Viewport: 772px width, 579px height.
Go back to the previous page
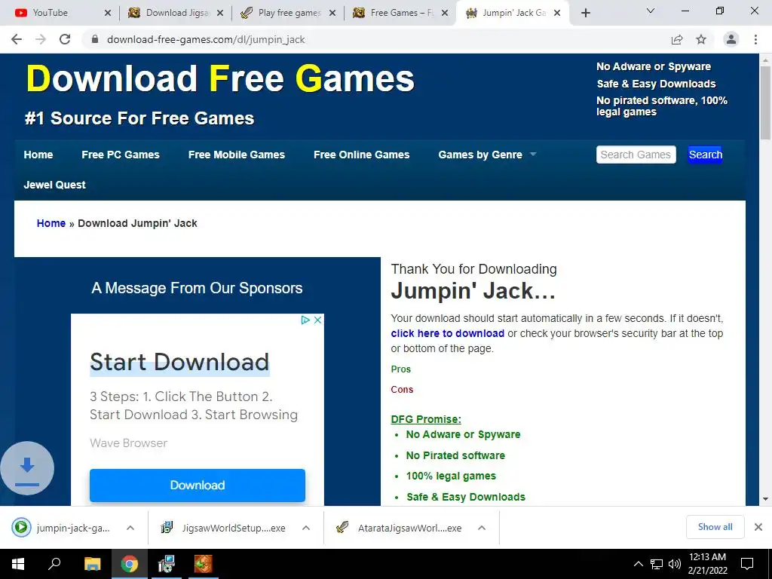(17, 39)
